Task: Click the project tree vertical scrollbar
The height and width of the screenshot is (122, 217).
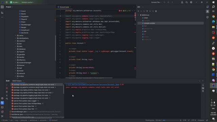Action: tap(55, 48)
